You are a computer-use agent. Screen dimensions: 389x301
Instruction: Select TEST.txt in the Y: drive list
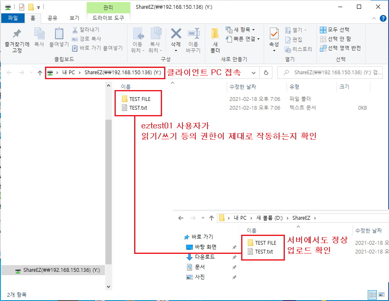pos(135,108)
